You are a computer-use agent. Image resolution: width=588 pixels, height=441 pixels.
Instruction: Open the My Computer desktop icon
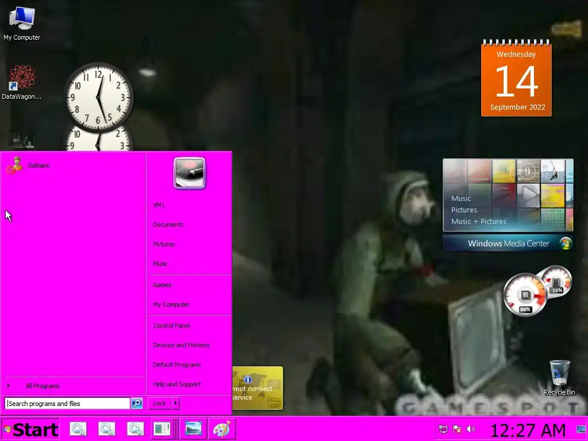pyautogui.click(x=22, y=23)
